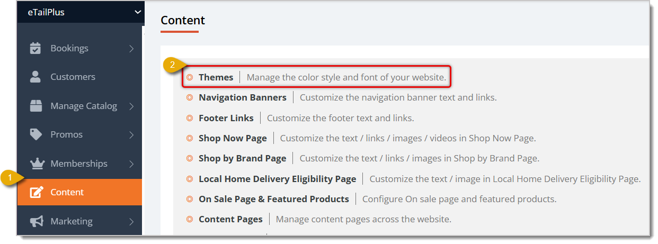Screen dimensions: 658x244
Task: Click 'Configure On sale page' description
Action: pyautogui.click(x=459, y=199)
